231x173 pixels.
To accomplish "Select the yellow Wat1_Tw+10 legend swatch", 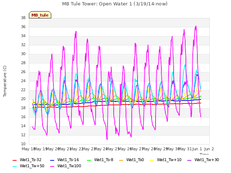I will tap(152, 160).
